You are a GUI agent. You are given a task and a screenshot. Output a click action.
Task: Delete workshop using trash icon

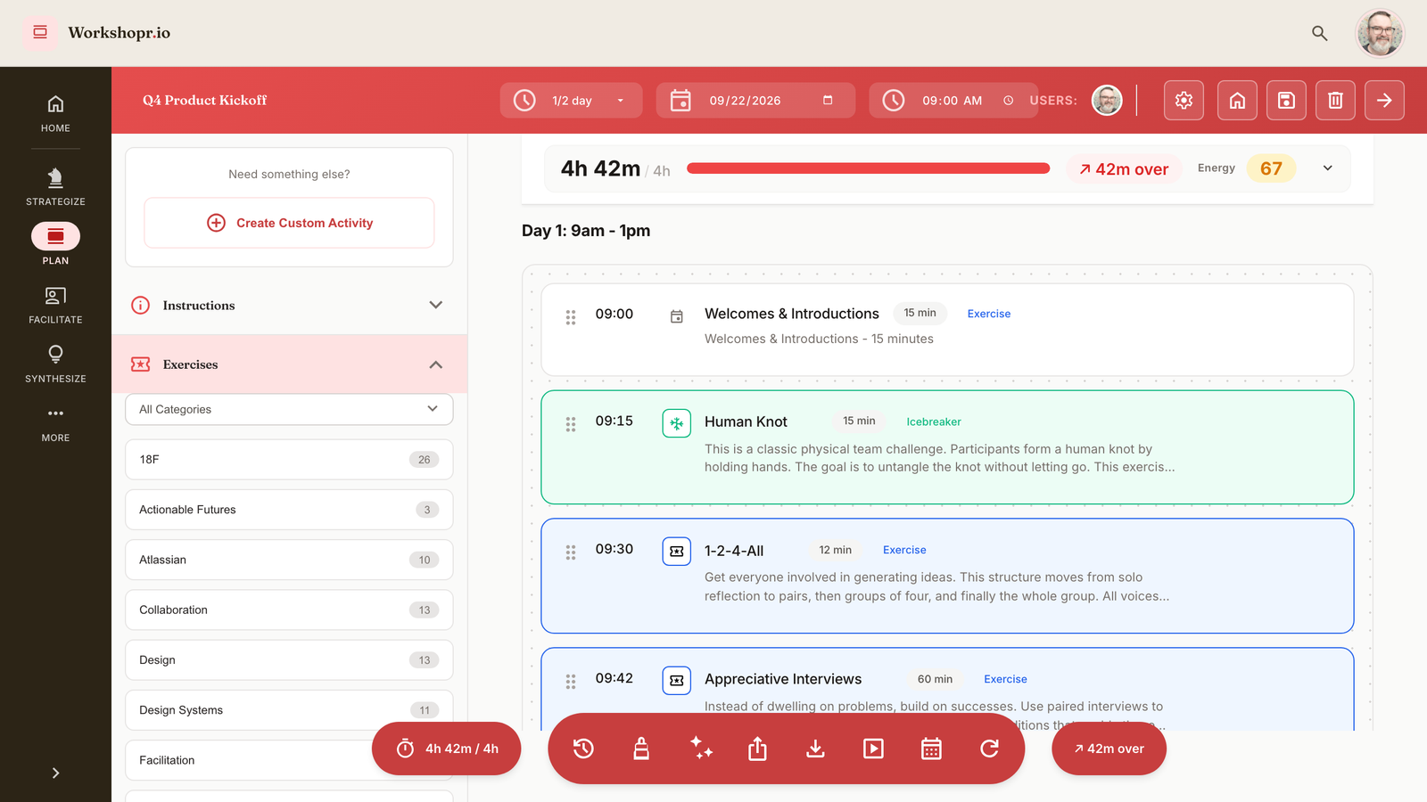[1335, 100]
